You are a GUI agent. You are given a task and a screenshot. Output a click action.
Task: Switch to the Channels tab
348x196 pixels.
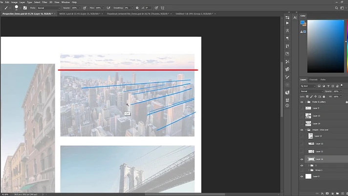pyautogui.click(x=313, y=80)
